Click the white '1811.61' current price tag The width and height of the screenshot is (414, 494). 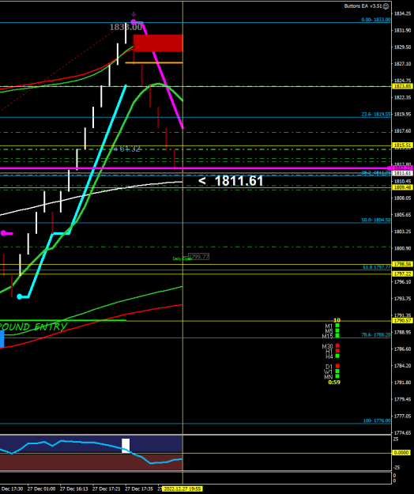(x=402, y=173)
